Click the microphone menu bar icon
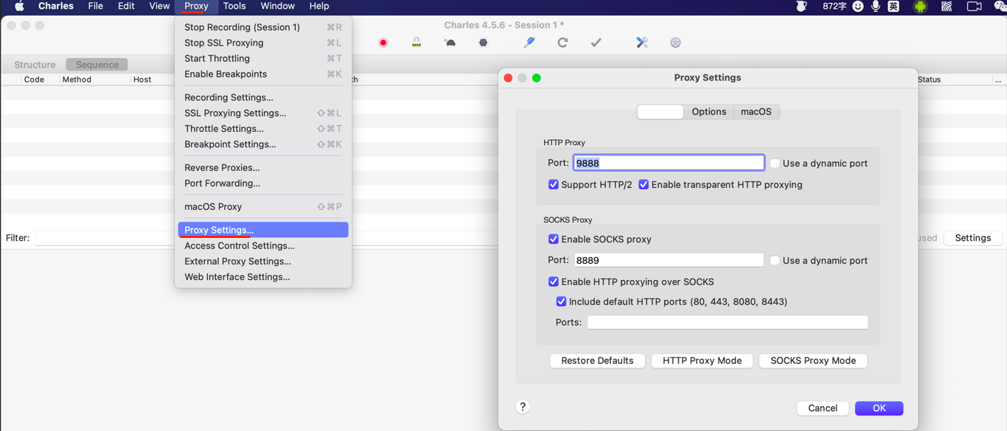Viewport: 1007px width, 431px height. point(876,6)
